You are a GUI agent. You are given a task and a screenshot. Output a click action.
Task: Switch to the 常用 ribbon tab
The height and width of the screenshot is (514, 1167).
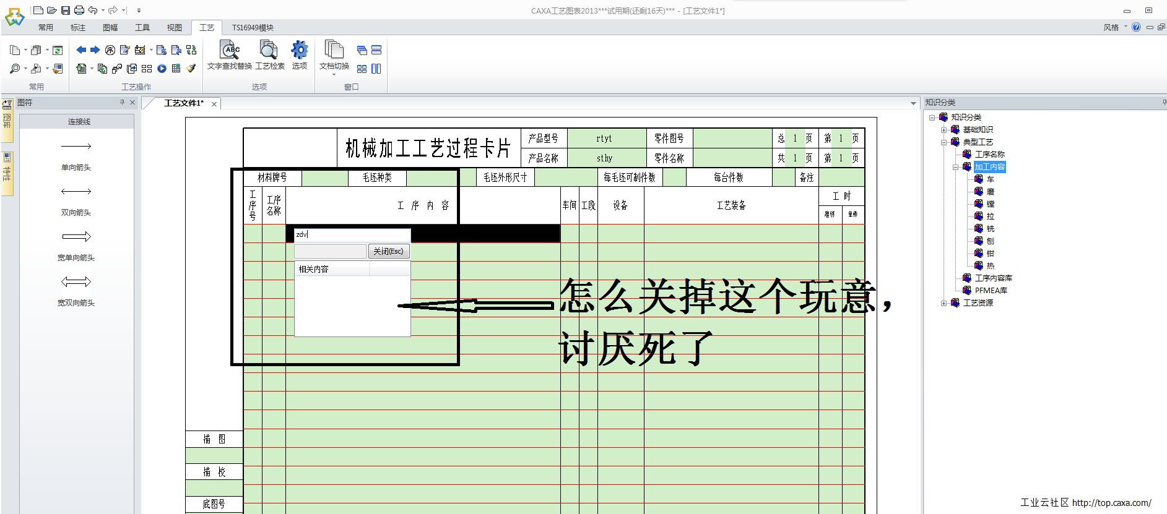tap(46, 27)
